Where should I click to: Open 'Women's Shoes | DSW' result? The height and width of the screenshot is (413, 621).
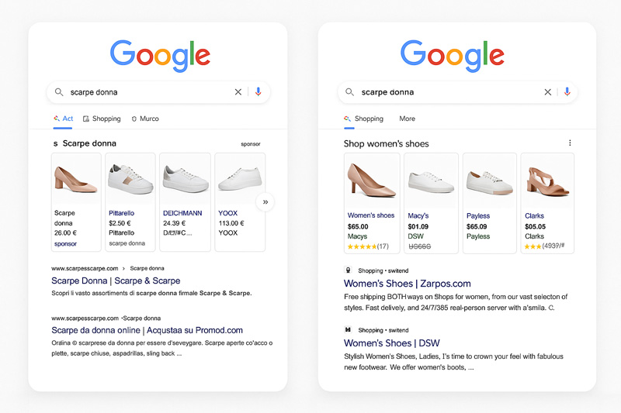pyautogui.click(x=392, y=343)
